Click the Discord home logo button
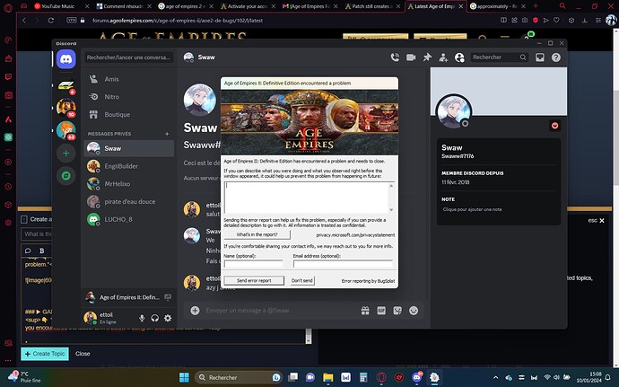 pyautogui.click(x=65, y=59)
